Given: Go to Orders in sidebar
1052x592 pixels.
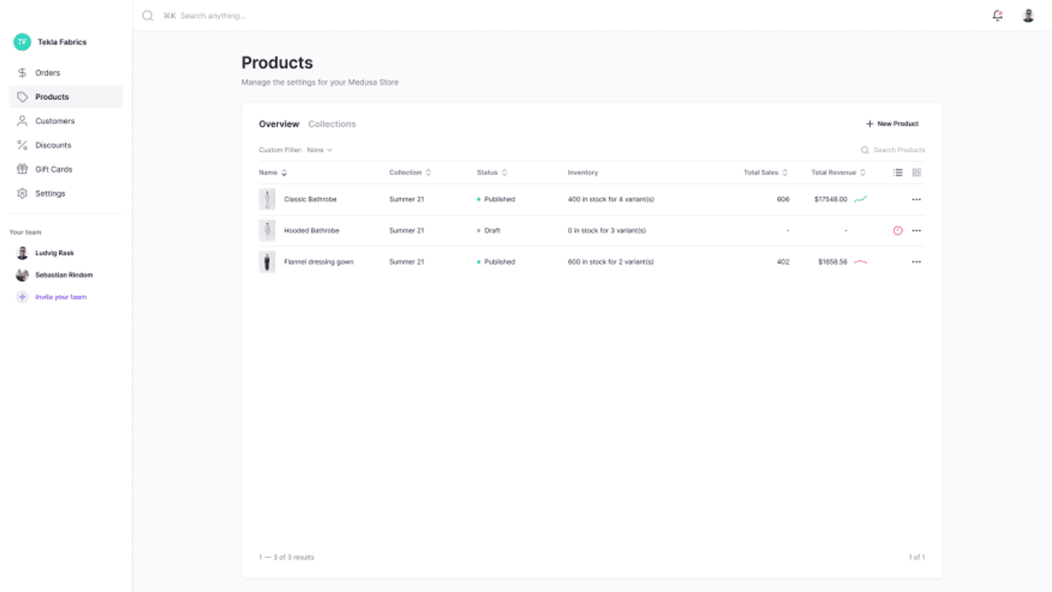Looking at the screenshot, I should [66, 73].
